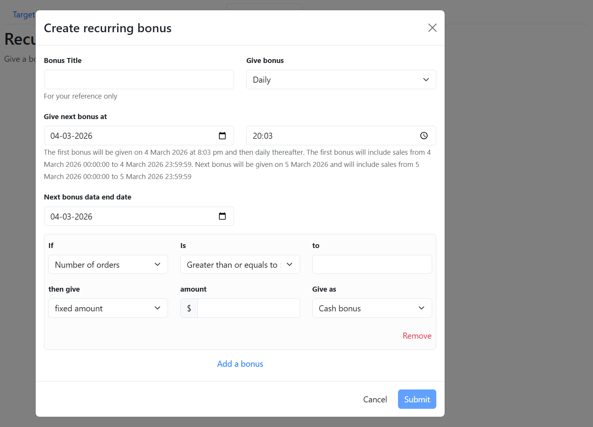Open calendar picker for next bonus date
Screen dimensions: 593x427
tap(222, 136)
